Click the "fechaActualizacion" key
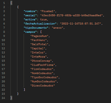111x103 pixels. pyautogui.click(x=40, y=24)
